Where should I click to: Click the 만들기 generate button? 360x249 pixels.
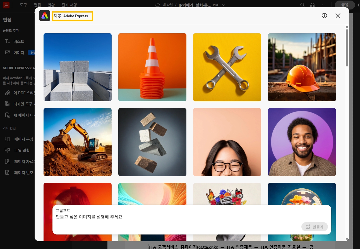pyautogui.click(x=315, y=227)
